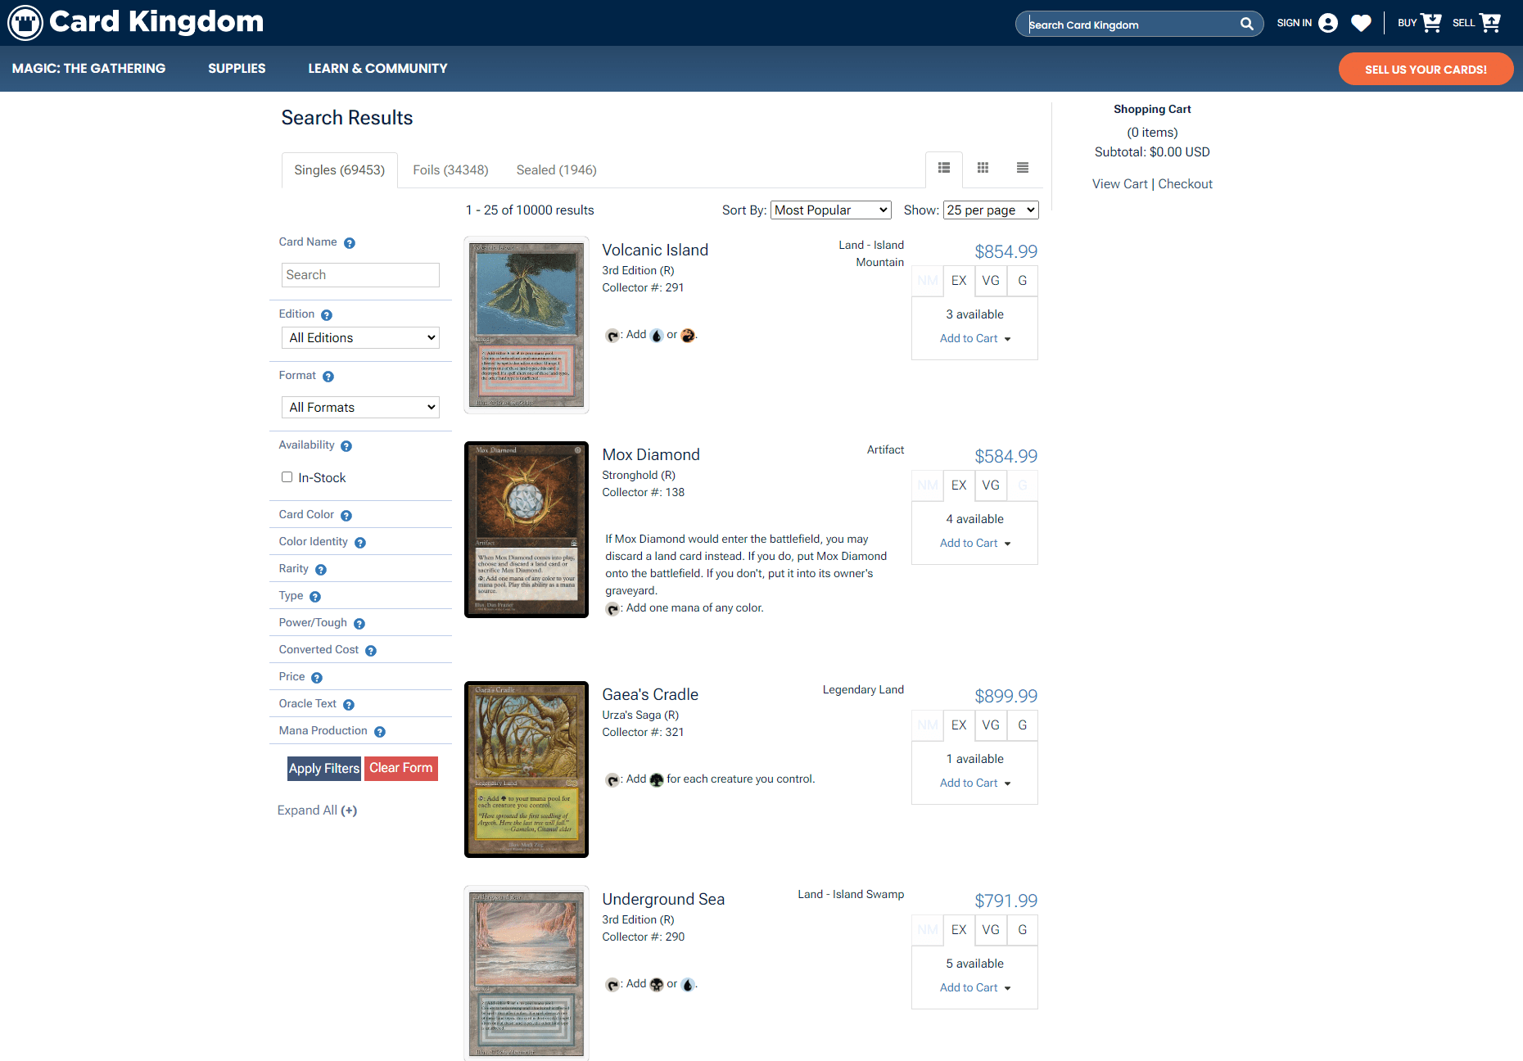Screen dimensions: 1523x1061
Task: Click Type help icon
Action: (315, 597)
